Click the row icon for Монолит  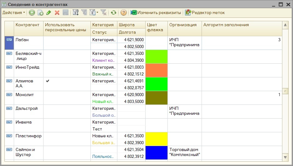[x=9, y=95]
